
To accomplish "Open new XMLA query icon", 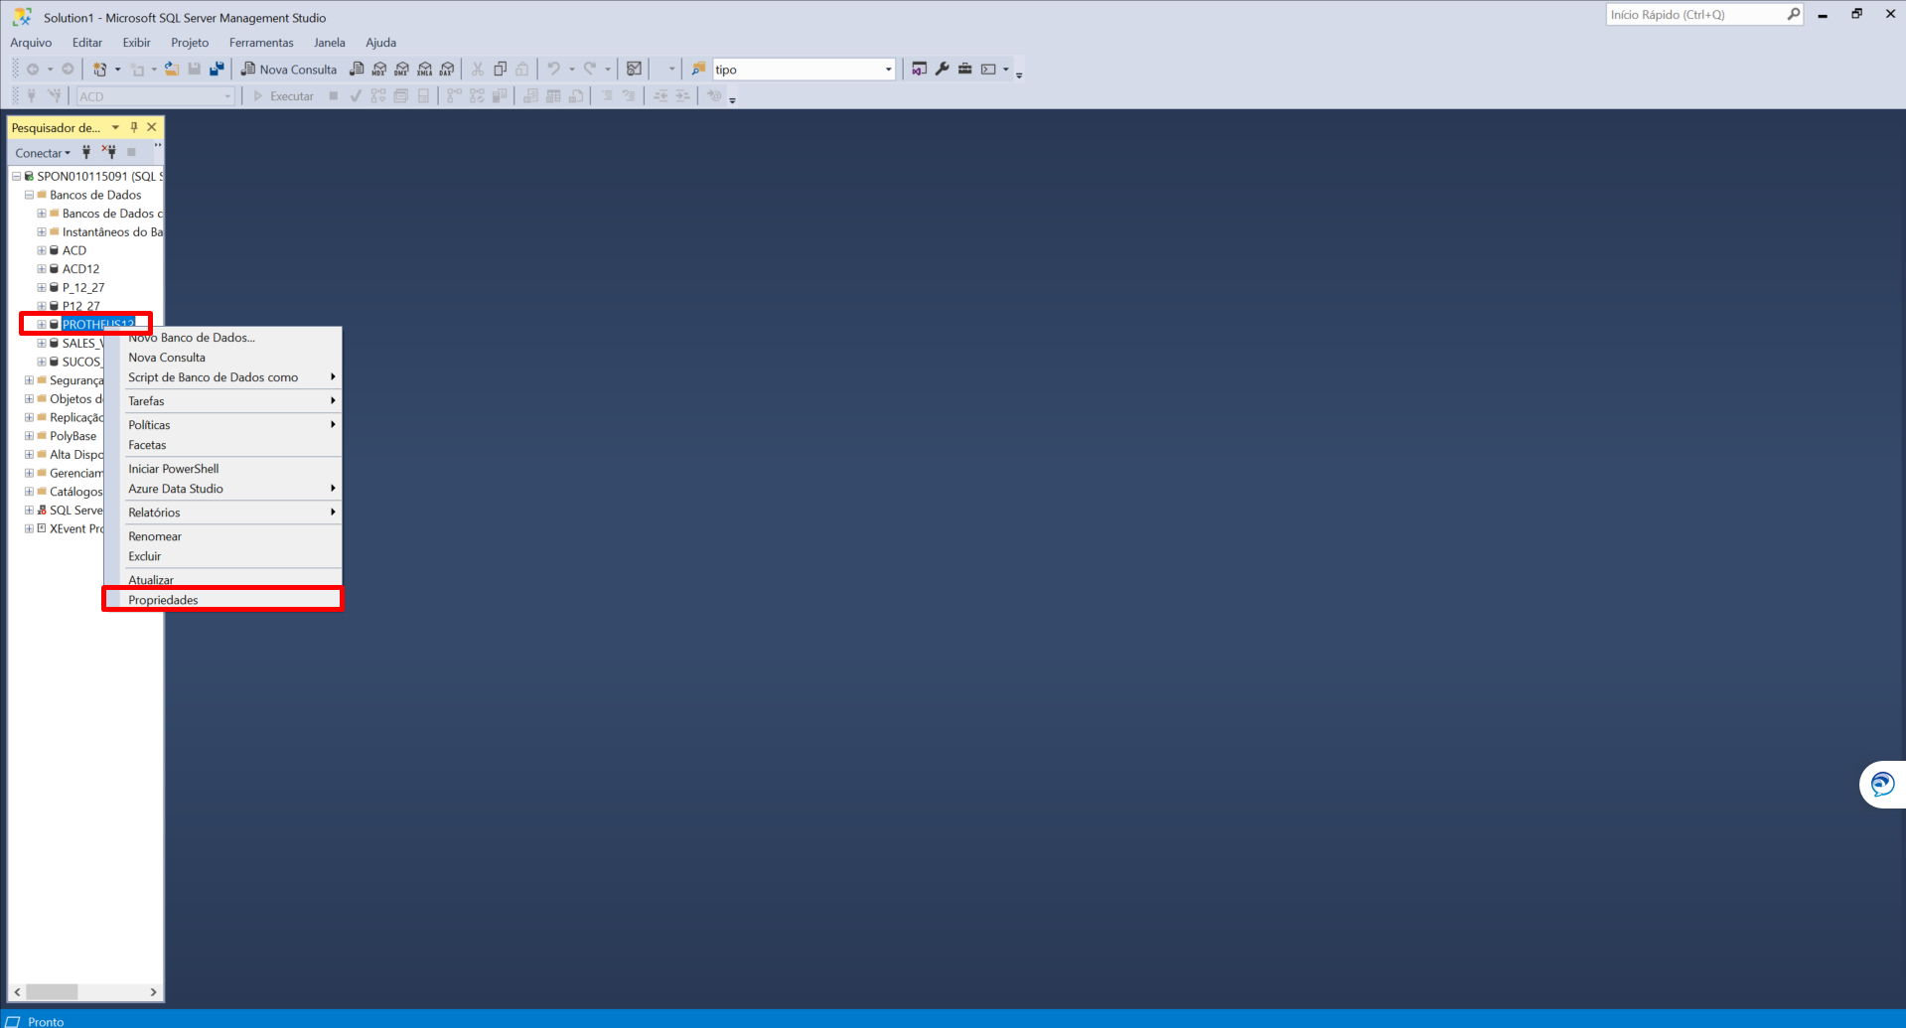I will [x=425, y=70].
